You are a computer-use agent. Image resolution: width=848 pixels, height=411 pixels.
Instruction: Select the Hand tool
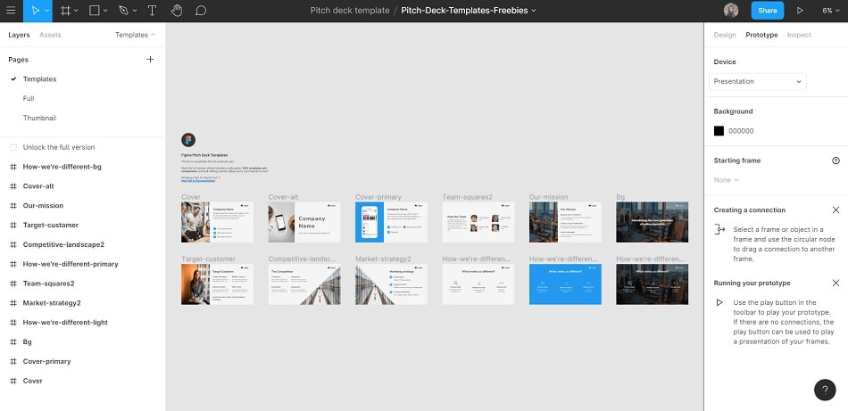(x=177, y=11)
